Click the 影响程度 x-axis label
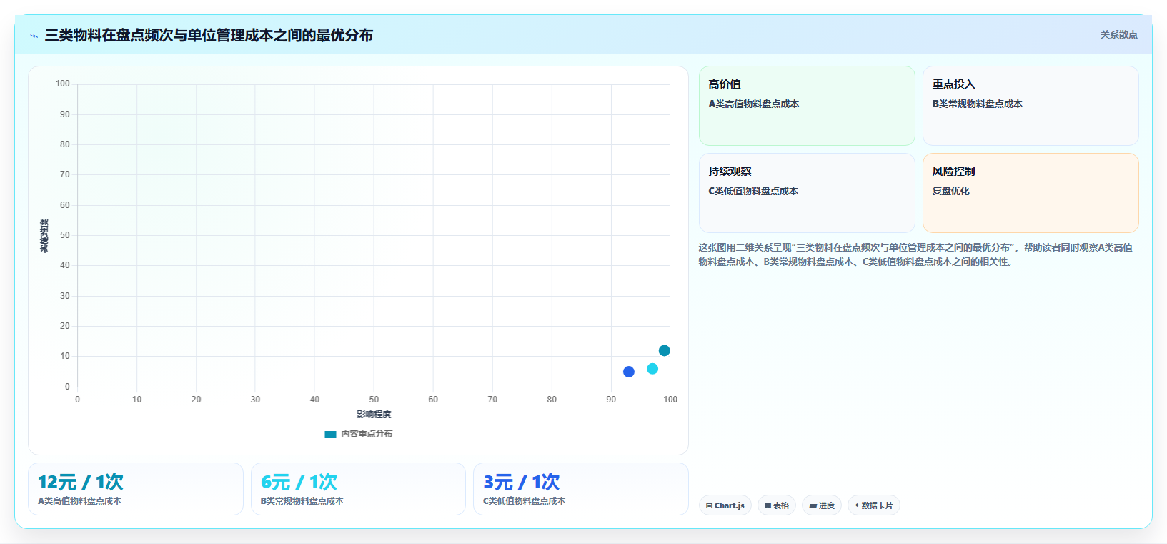This screenshot has height=544, width=1167. [374, 415]
